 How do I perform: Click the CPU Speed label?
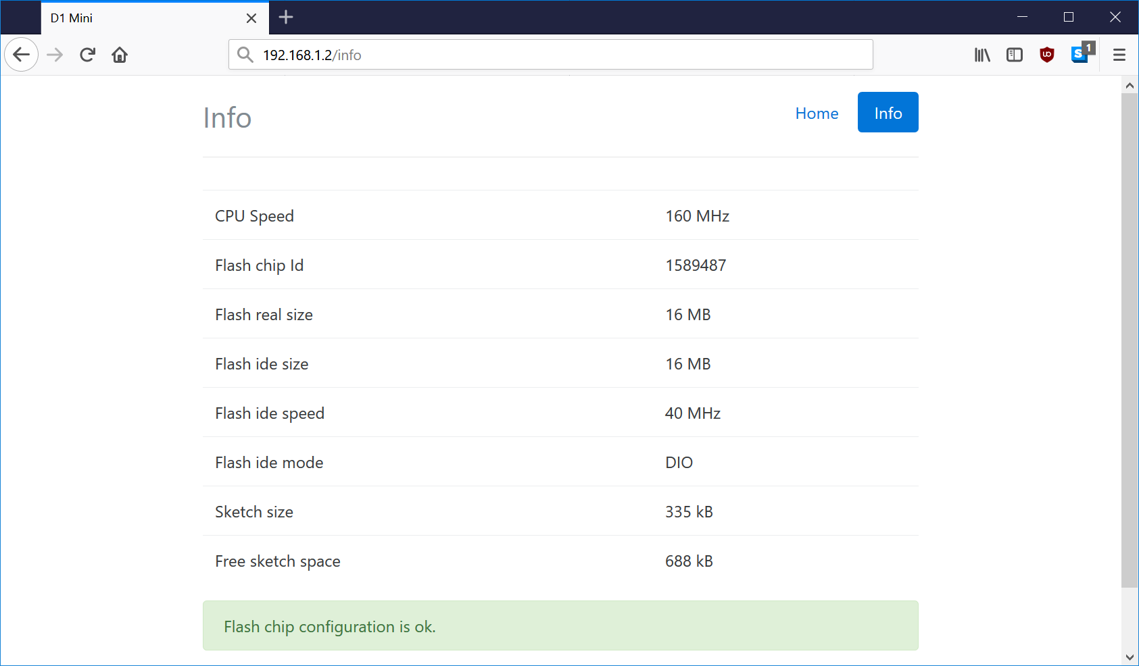click(x=254, y=216)
